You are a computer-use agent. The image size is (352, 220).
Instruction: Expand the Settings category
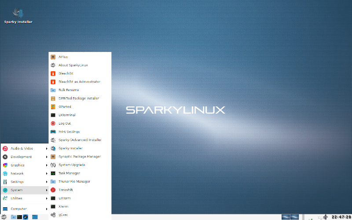click(x=25, y=182)
